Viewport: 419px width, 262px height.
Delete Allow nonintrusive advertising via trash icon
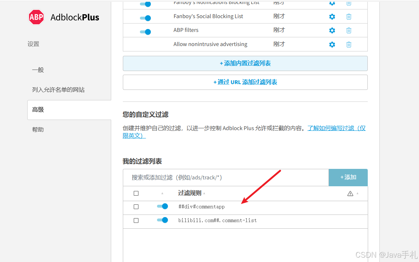tap(349, 45)
